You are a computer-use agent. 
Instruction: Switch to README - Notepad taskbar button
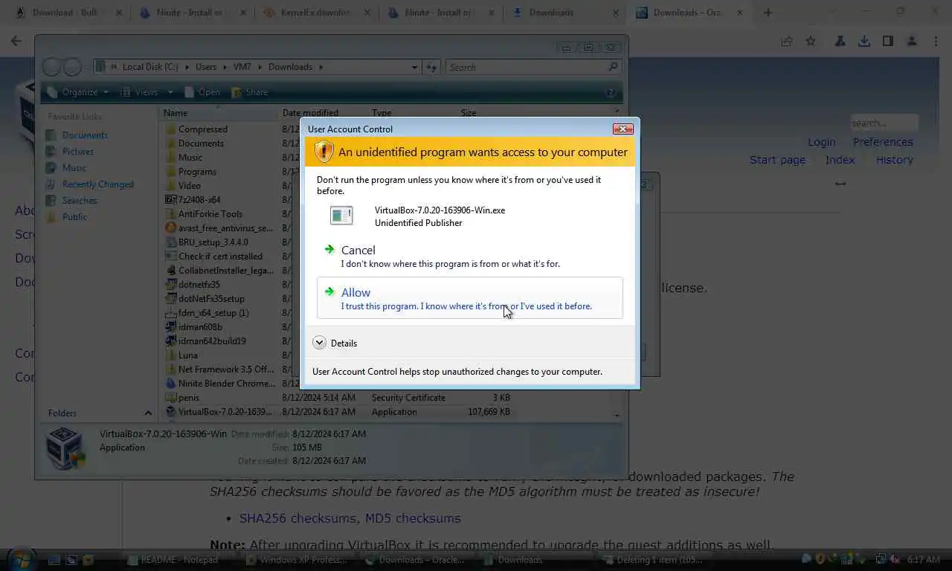[x=176, y=560]
